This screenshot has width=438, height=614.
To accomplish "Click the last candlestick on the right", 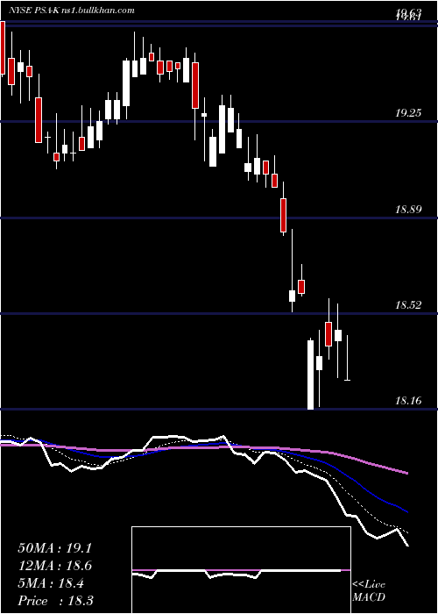I will coord(347,358).
